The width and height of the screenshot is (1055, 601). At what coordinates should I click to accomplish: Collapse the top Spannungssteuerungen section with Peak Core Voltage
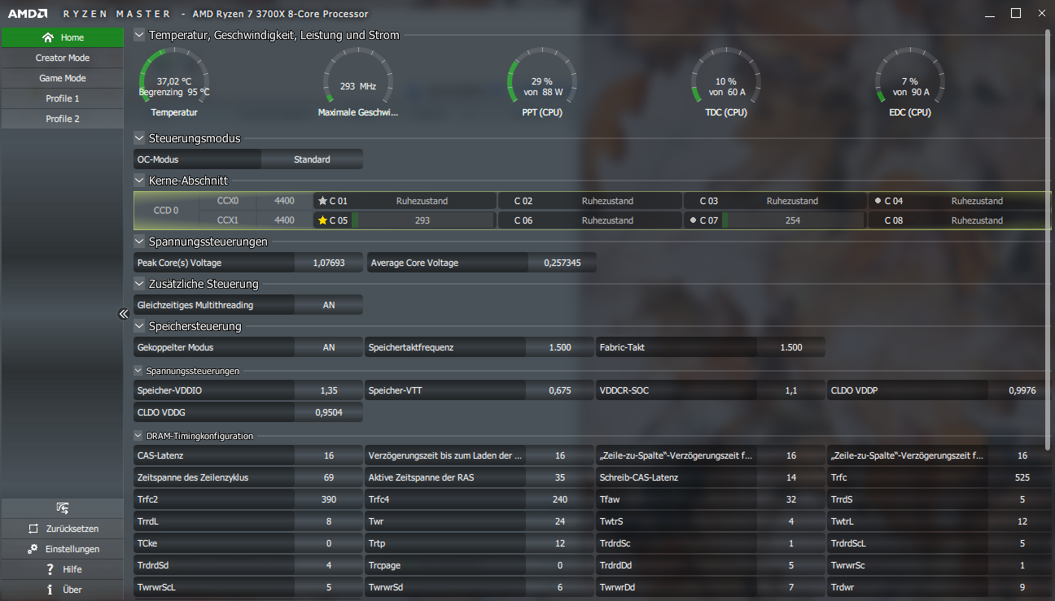coord(139,242)
